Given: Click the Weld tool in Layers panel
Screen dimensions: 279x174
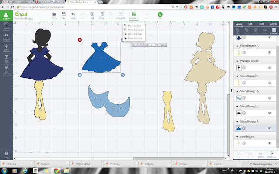Looking at the screenshot, I should (246, 31).
